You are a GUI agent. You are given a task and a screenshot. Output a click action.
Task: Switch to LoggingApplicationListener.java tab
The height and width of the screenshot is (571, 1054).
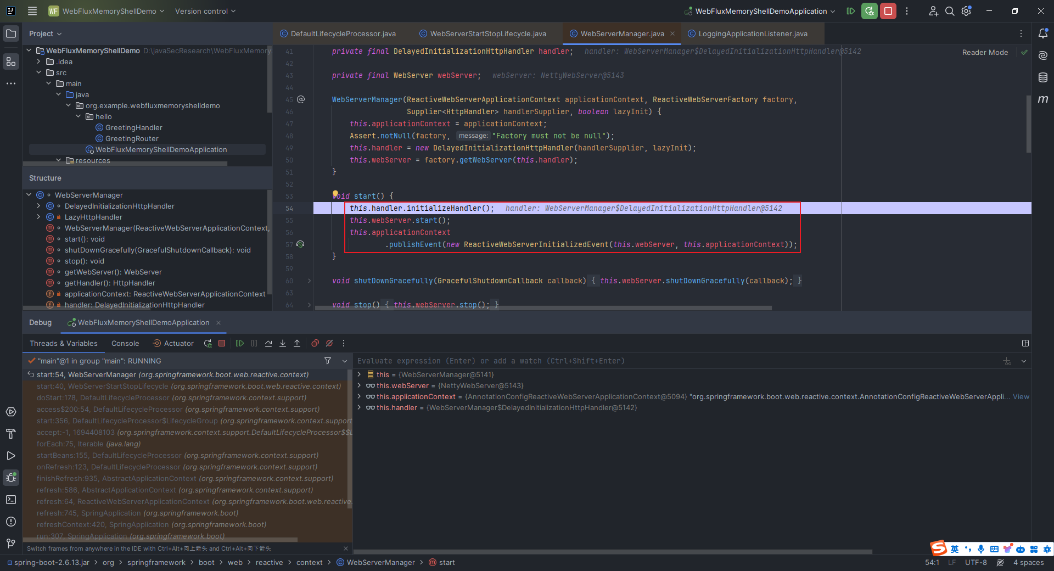pyautogui.click(x=747, y=33)
